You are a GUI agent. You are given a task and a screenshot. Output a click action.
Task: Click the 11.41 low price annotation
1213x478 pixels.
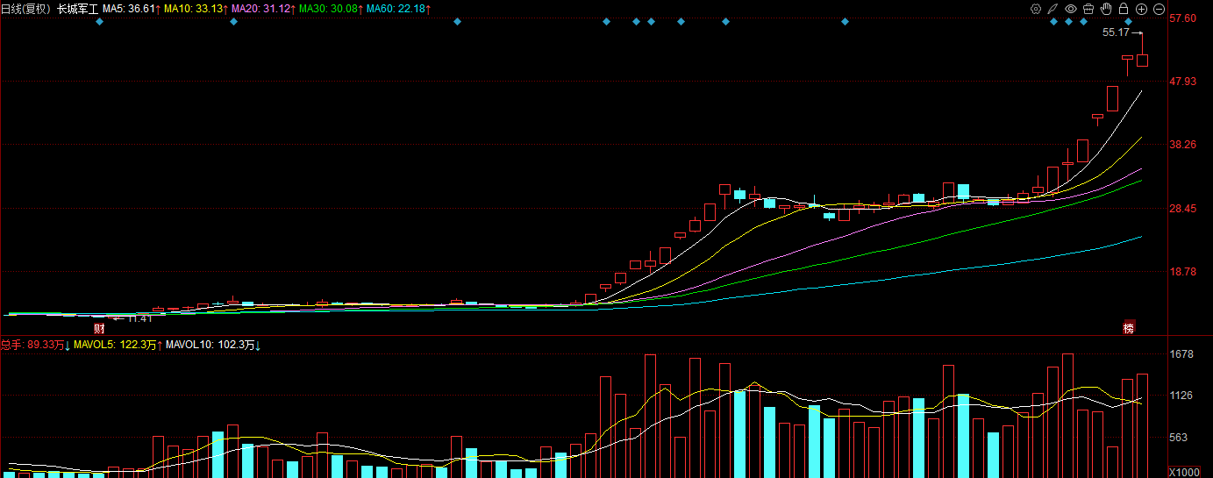[x=139, y=318]
